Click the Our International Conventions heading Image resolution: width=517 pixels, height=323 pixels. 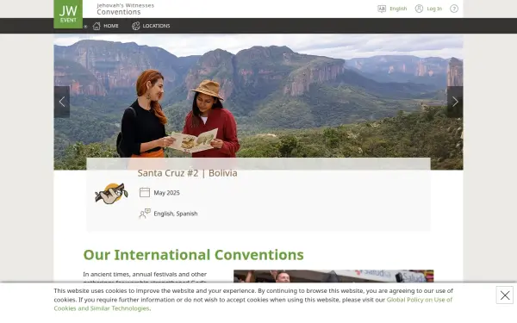194,255
